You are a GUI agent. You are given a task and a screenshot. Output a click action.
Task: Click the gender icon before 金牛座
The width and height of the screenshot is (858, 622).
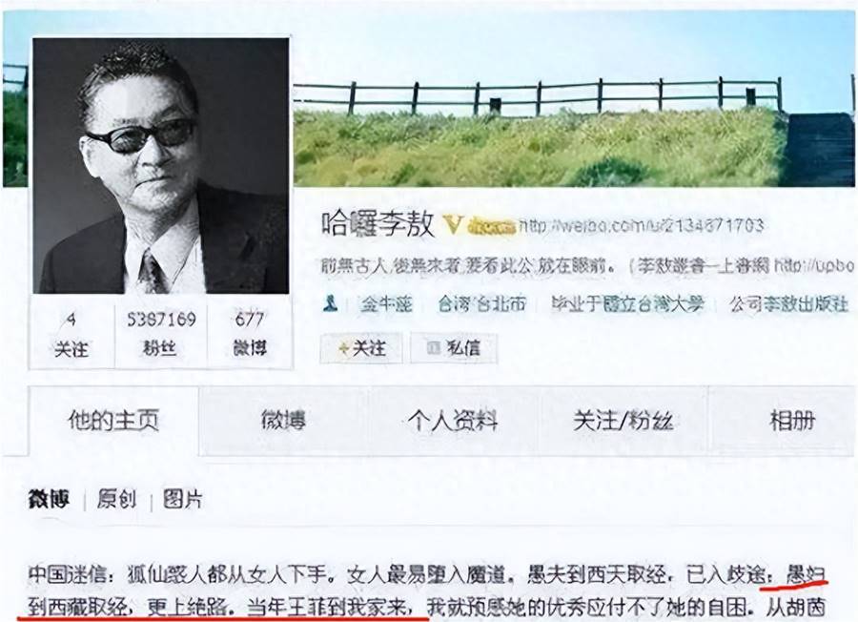331,303
